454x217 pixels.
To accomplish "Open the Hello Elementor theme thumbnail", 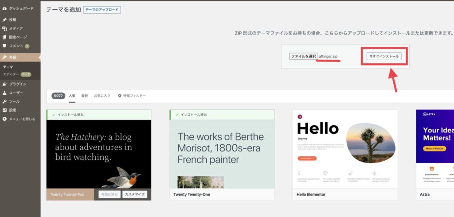I will (x=345, y=149).
